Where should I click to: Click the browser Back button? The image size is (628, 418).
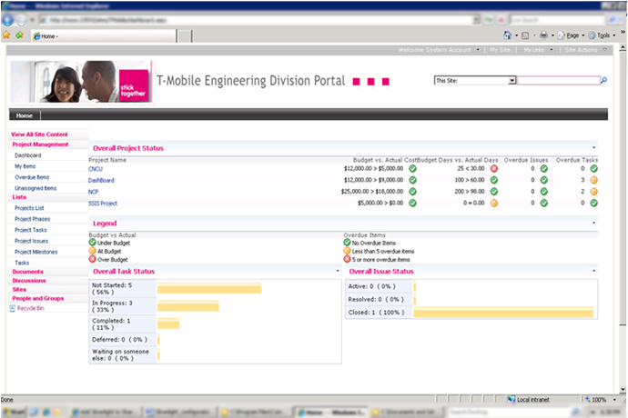(7, 20)
